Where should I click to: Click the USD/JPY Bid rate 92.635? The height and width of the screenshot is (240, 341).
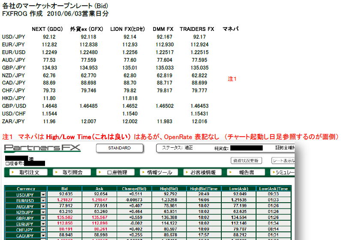[65, 194]
